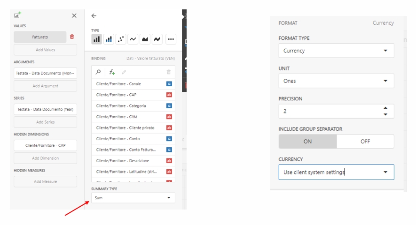The image size is (416, 225).
Task: Turn group separator OFF
Action: 365,142
